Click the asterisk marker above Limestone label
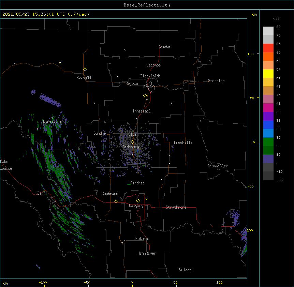This screenshot has width=294, height=287. tap(52, 118)
